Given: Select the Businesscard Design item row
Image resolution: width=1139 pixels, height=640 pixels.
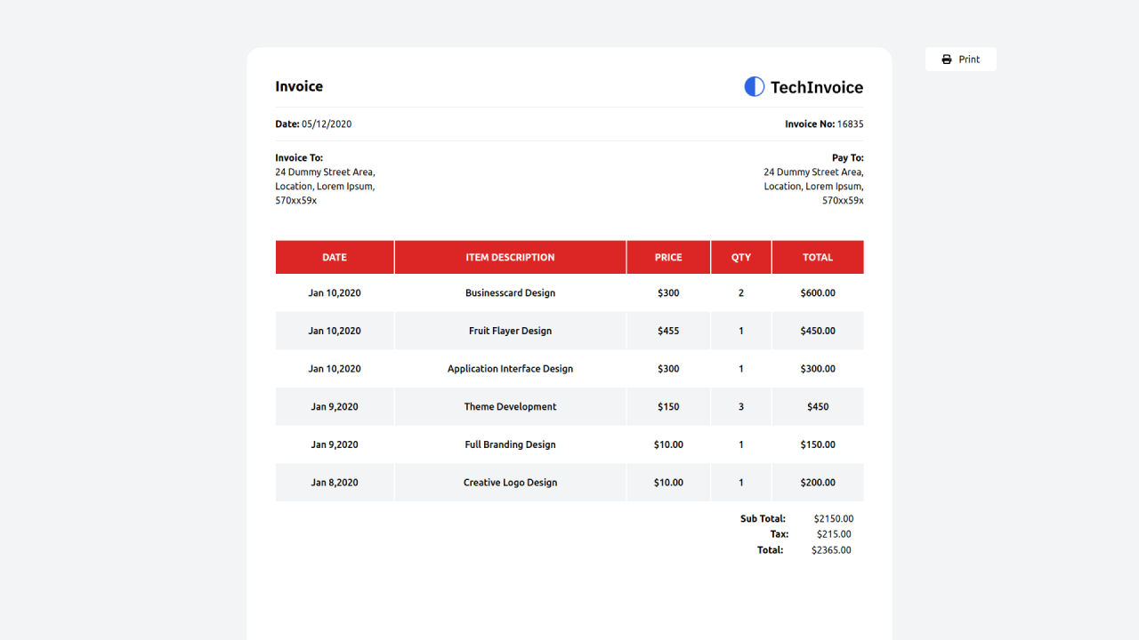Looking at the screenshot, I should pyautogui.click(x=510, y=292).
